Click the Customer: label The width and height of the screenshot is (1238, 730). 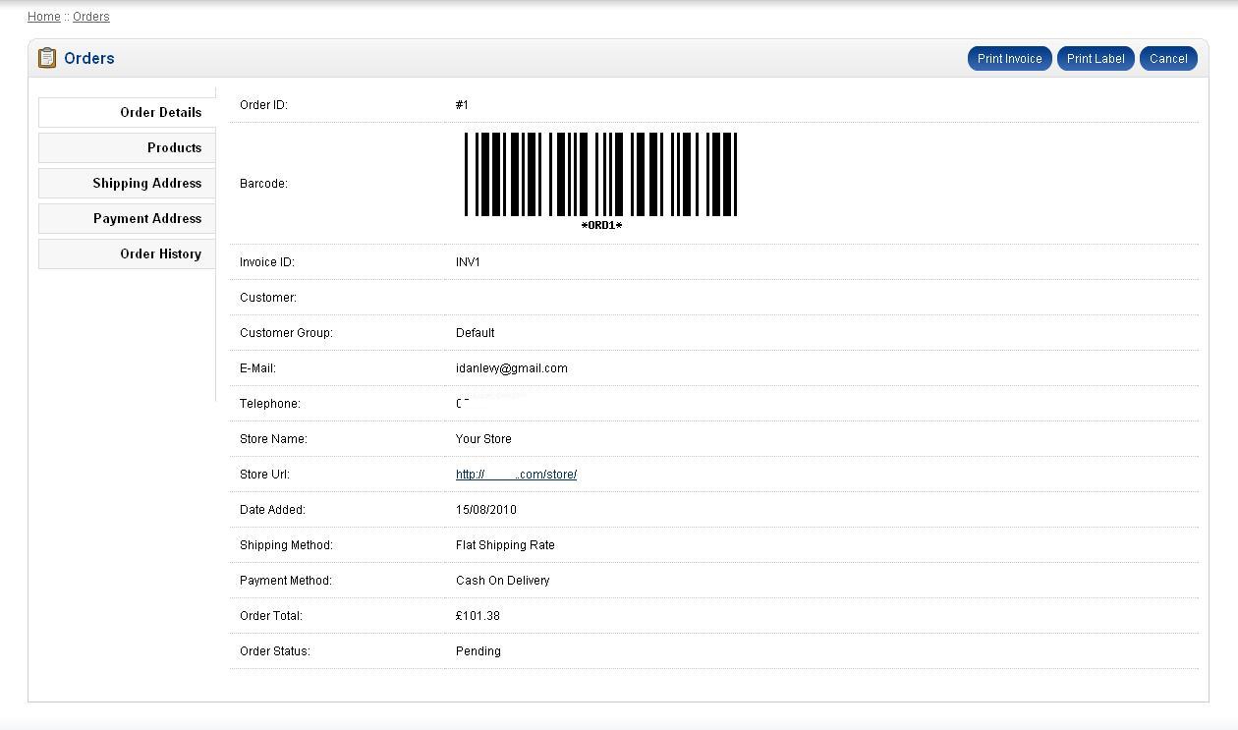pyautogui.click(x=268, y=298)
